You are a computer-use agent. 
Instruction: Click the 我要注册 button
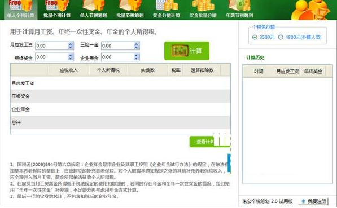tap(314, 201)
